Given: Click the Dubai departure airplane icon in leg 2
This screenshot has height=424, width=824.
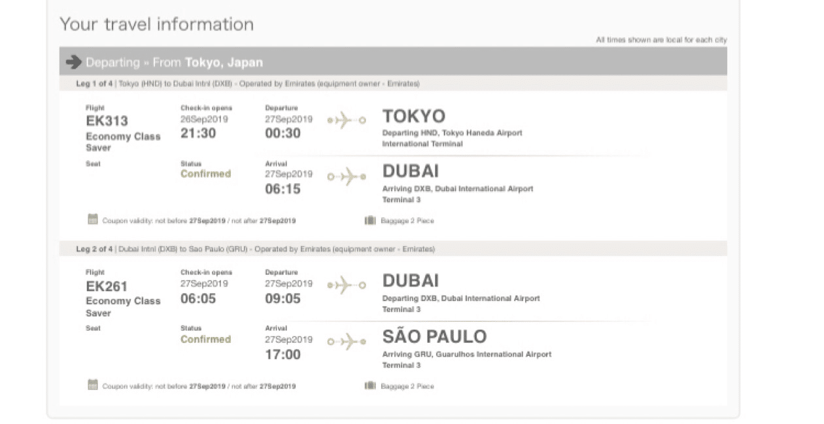Looking at the screenshot, I should pyautogui.click(x=347, y=285).
